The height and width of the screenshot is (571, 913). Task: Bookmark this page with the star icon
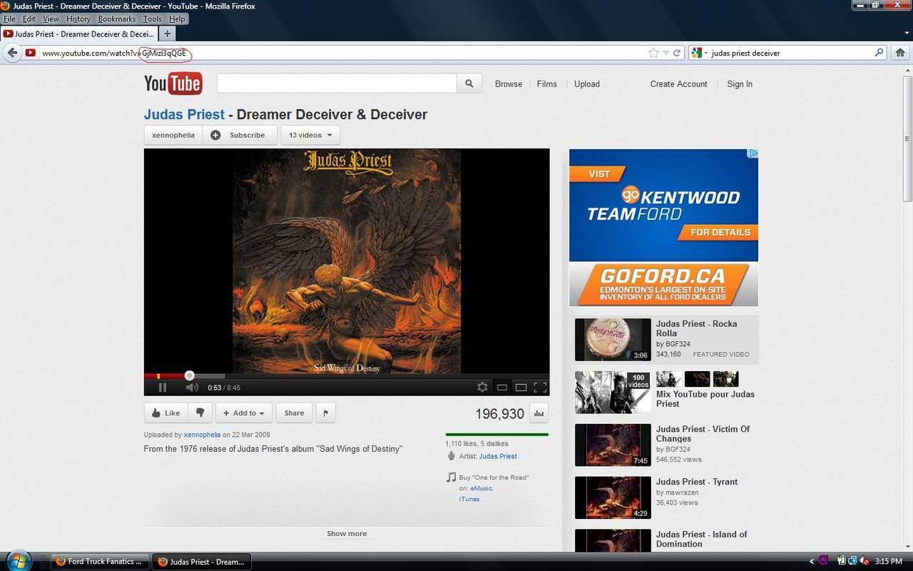tap(653, 53)
